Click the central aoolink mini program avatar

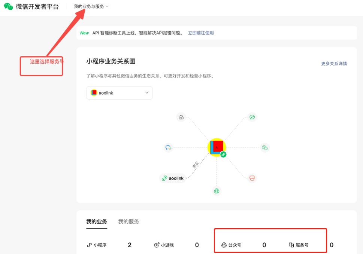click(x=217, y=147)
